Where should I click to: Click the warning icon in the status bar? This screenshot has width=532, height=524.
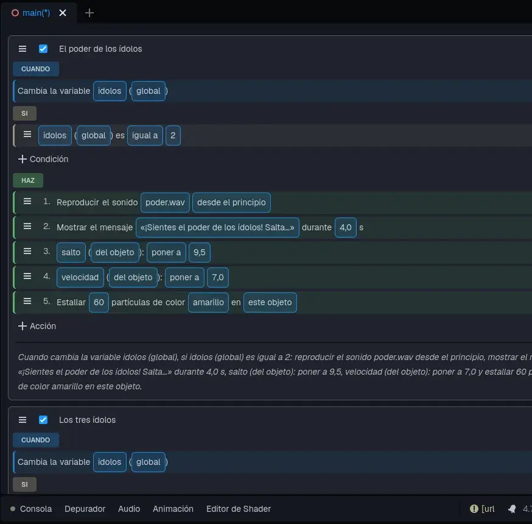click(474, 509)
